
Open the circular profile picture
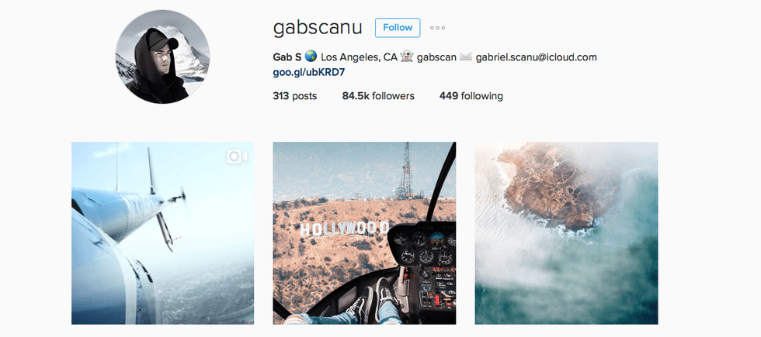click(162, 56)
